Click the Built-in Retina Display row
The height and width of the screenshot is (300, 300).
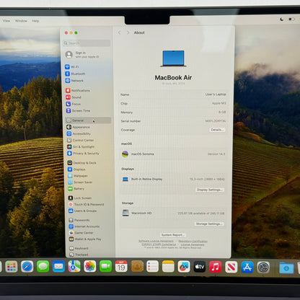173,179
